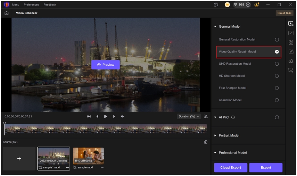
Task: Open the Feedback menu
Action: 50,5
